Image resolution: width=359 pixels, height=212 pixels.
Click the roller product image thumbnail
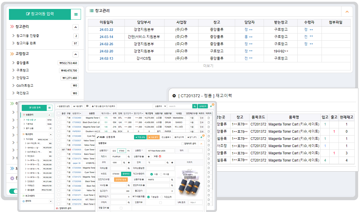coord(189,184)
